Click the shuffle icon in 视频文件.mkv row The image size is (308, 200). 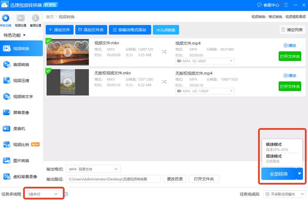[164, 52]
